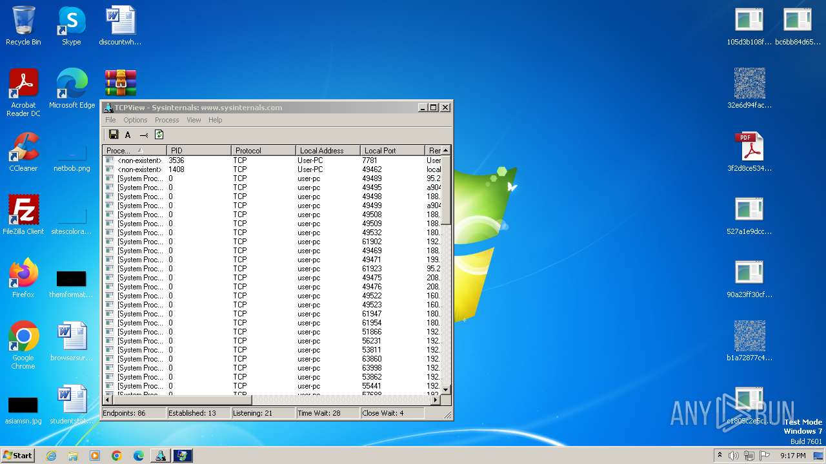Click the horizontal scrollbar right arrow
This screenshot has height=464, width=826.
point(436,400)
